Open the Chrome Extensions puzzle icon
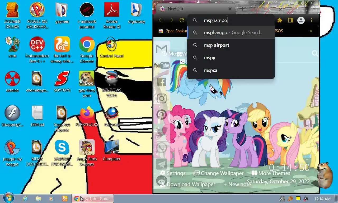Screen dimensions: 338x203 click(x=280, y=20)
